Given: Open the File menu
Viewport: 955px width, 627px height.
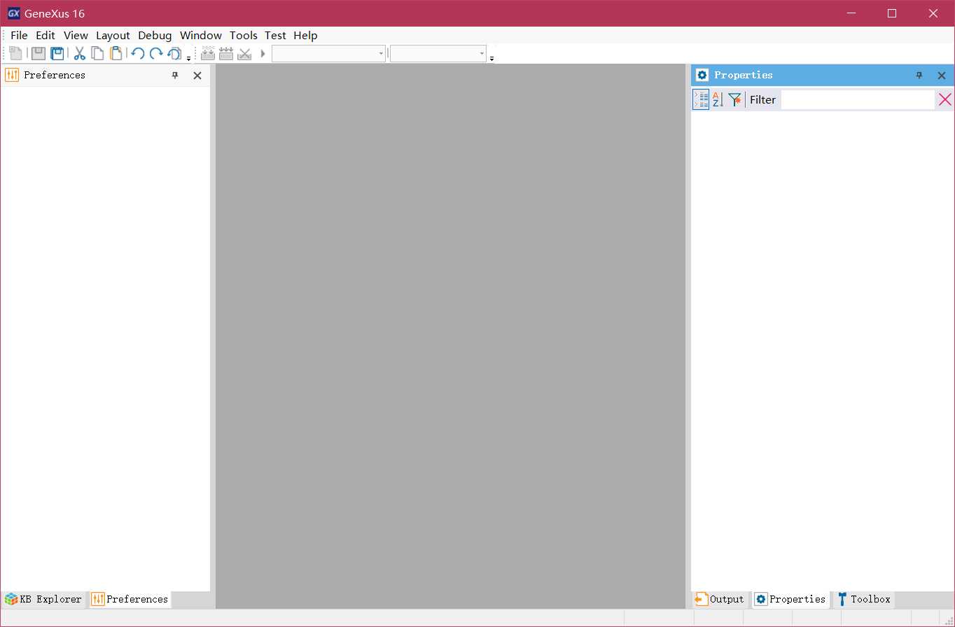Looking at the screenshot, I should tap(19, 35).
